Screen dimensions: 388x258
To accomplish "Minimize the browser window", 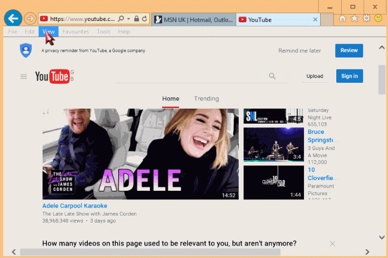I will pos(330,8).
